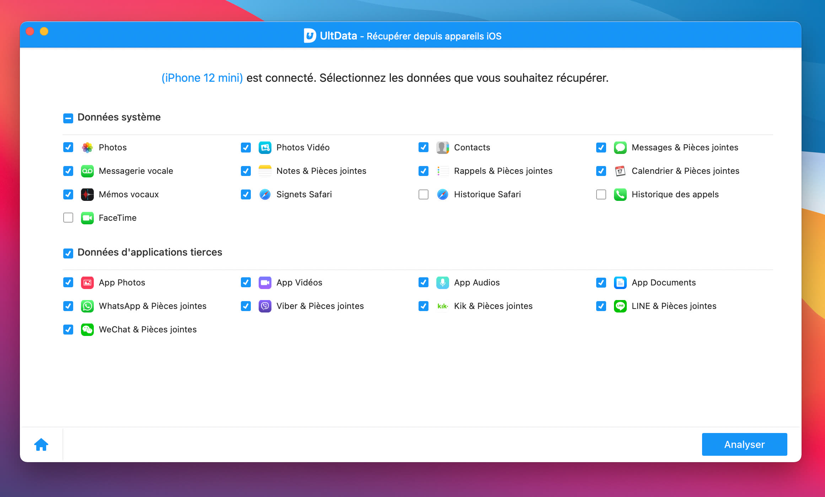Click the Kik logo icon
Screen dimensions: 825x497
[442, 306]
